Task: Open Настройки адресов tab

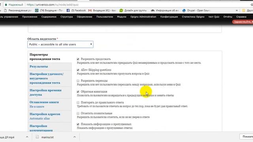Action: [50, 116]
